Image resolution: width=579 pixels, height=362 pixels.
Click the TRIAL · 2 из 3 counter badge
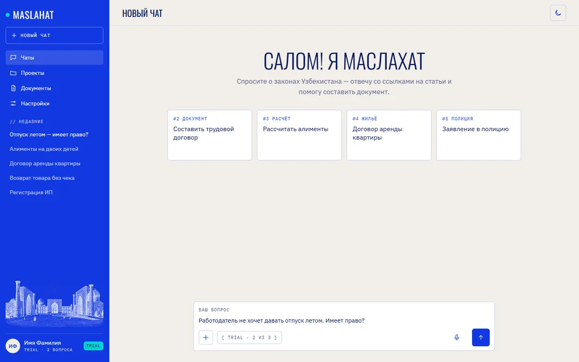pos(249,337)
